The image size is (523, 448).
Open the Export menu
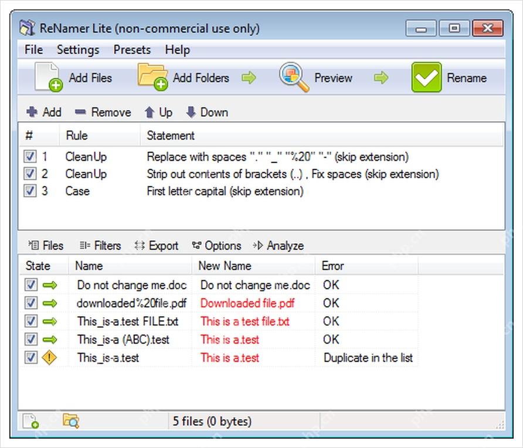(x=156, y=246)
